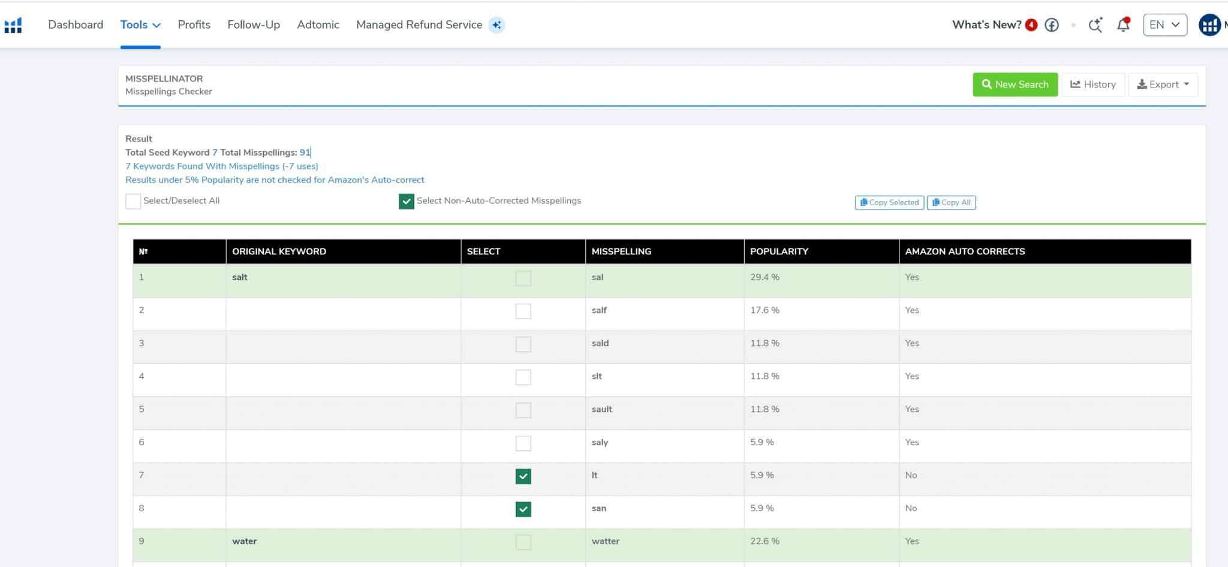This screenshot has height=567, width=1228.
Task: Open the Profits page
Action: click(x=194, y=25)
